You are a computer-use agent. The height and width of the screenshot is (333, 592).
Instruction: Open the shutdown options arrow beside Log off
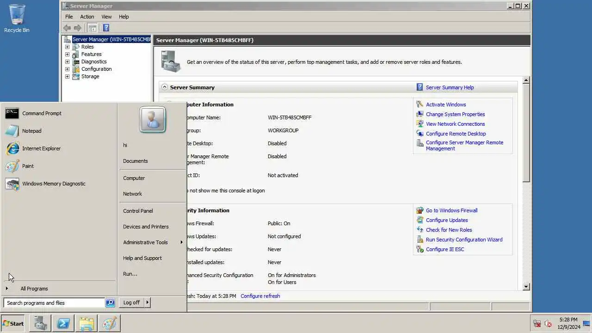(x=148, y=302)
